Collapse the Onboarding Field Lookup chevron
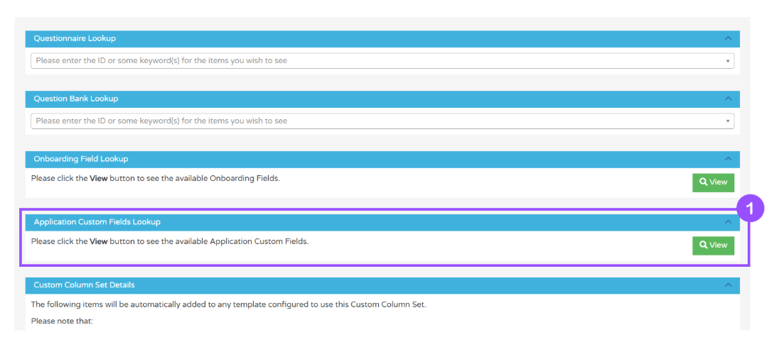Viewport: 774px width, 342px height. [727, 159]
